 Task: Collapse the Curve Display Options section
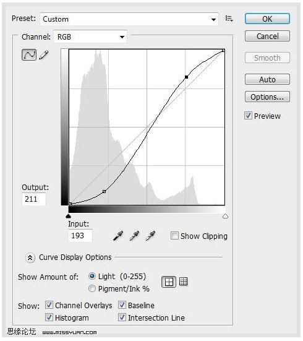point(30,258)
